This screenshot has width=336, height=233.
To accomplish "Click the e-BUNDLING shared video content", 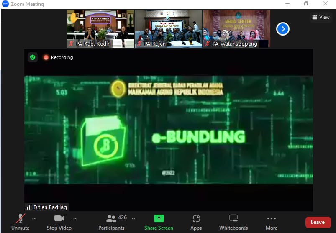I will (169, 130).
